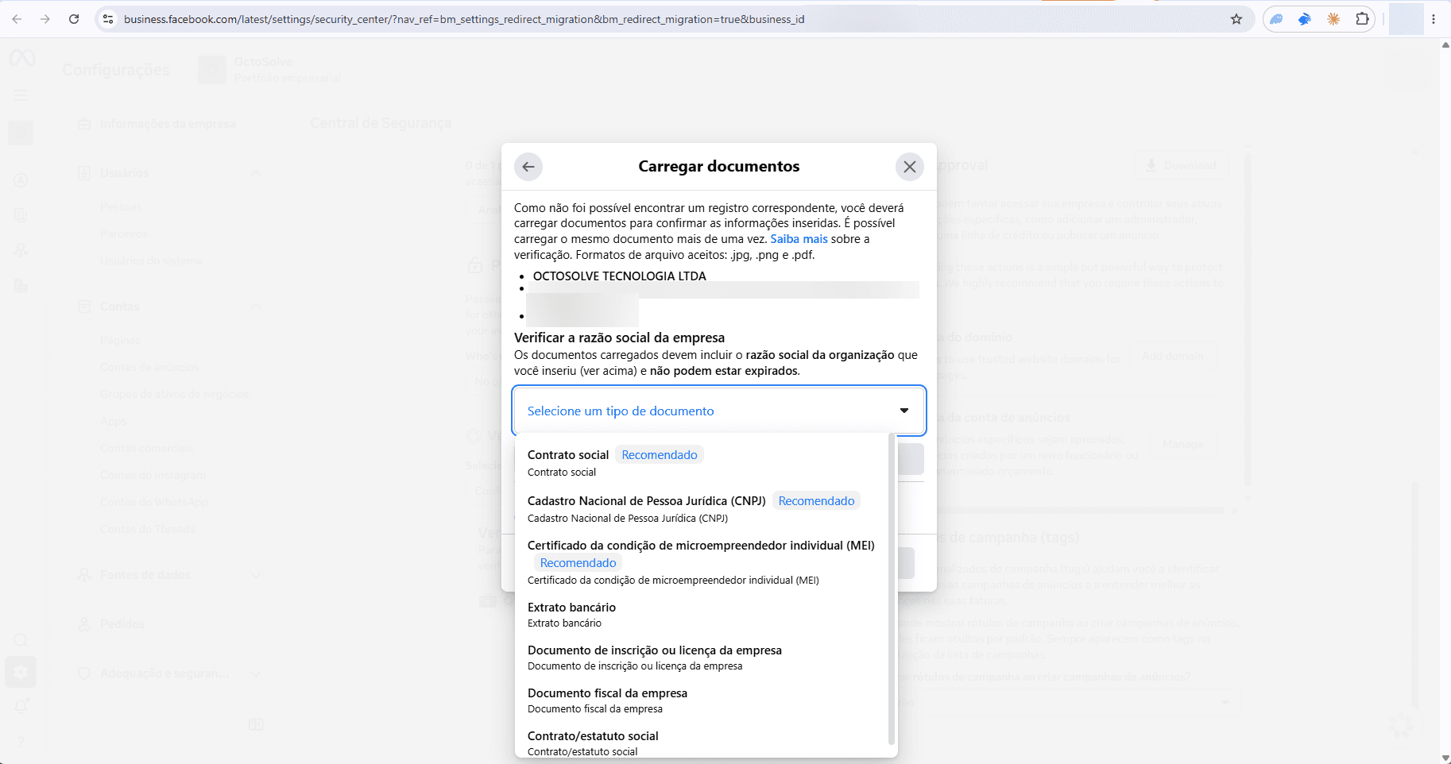Click the orange sunburst extension icon
The image size is (1451, 764).
click(x=1333, y=19)
